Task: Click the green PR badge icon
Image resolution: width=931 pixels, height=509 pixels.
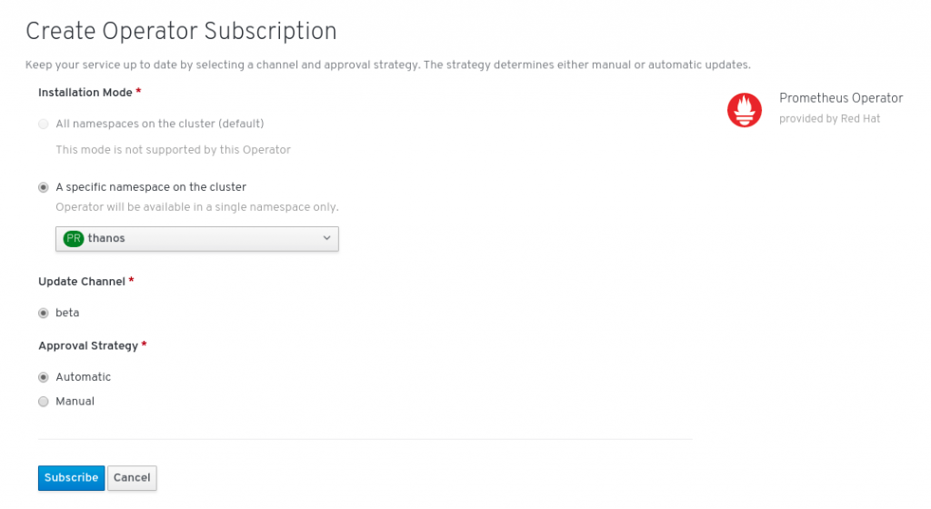Action: tap(74, 238)
